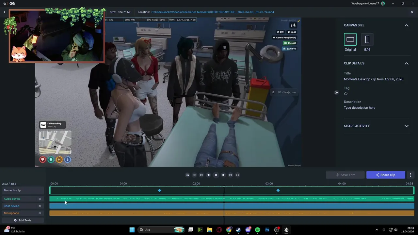This screenshot has height=235, width=418.
Task: Open the Windows Start menu
Action: [132, 230]
